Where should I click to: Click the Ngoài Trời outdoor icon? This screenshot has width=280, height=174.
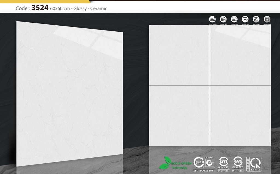(x=245, y=19)
